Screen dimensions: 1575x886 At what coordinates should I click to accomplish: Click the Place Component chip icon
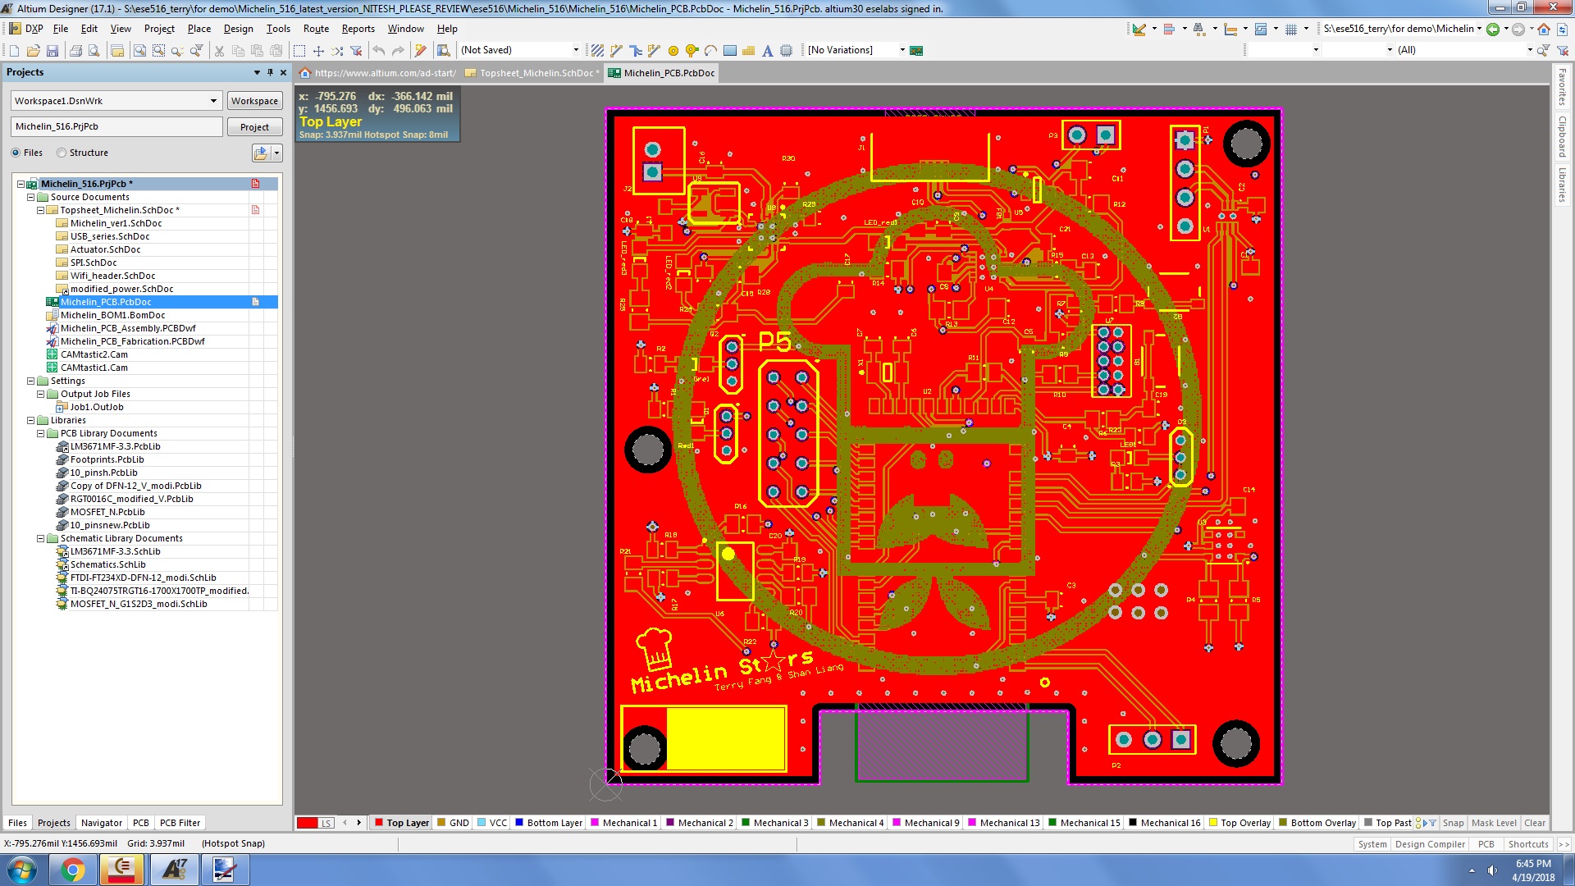786,51
